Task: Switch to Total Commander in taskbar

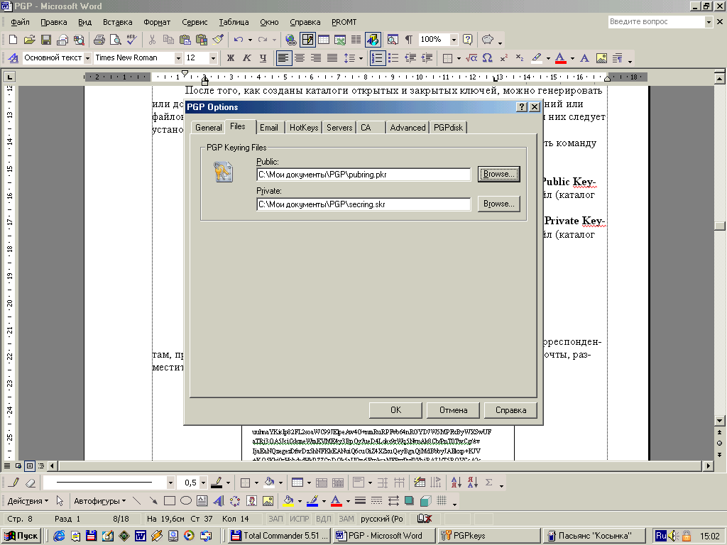Action: coord(280,536)
